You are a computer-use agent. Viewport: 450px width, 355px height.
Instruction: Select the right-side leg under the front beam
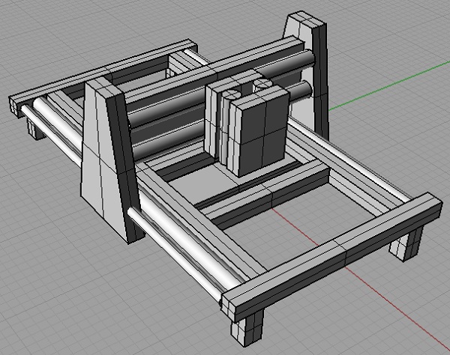click(x=406, y=243)
